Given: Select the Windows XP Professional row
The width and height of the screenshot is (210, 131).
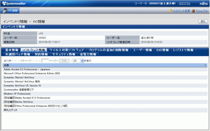Looking at the screenshot, I should (x=105, y=94).
